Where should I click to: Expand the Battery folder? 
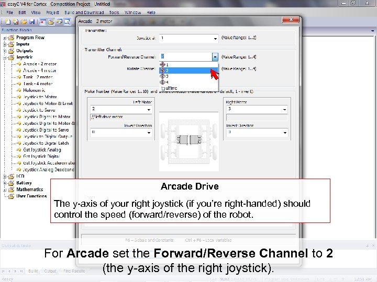click(5, 183)
